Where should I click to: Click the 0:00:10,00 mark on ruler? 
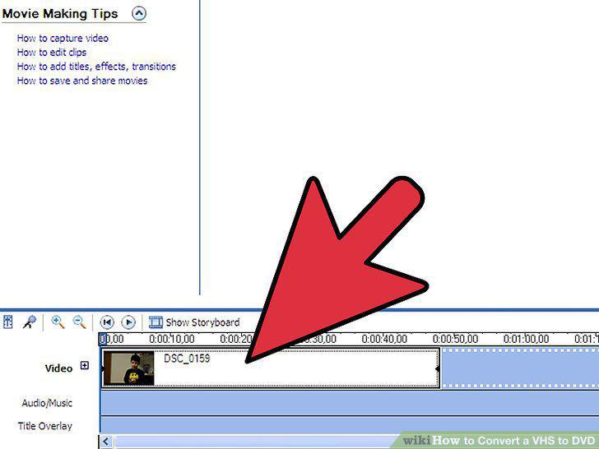pos(171,339)
